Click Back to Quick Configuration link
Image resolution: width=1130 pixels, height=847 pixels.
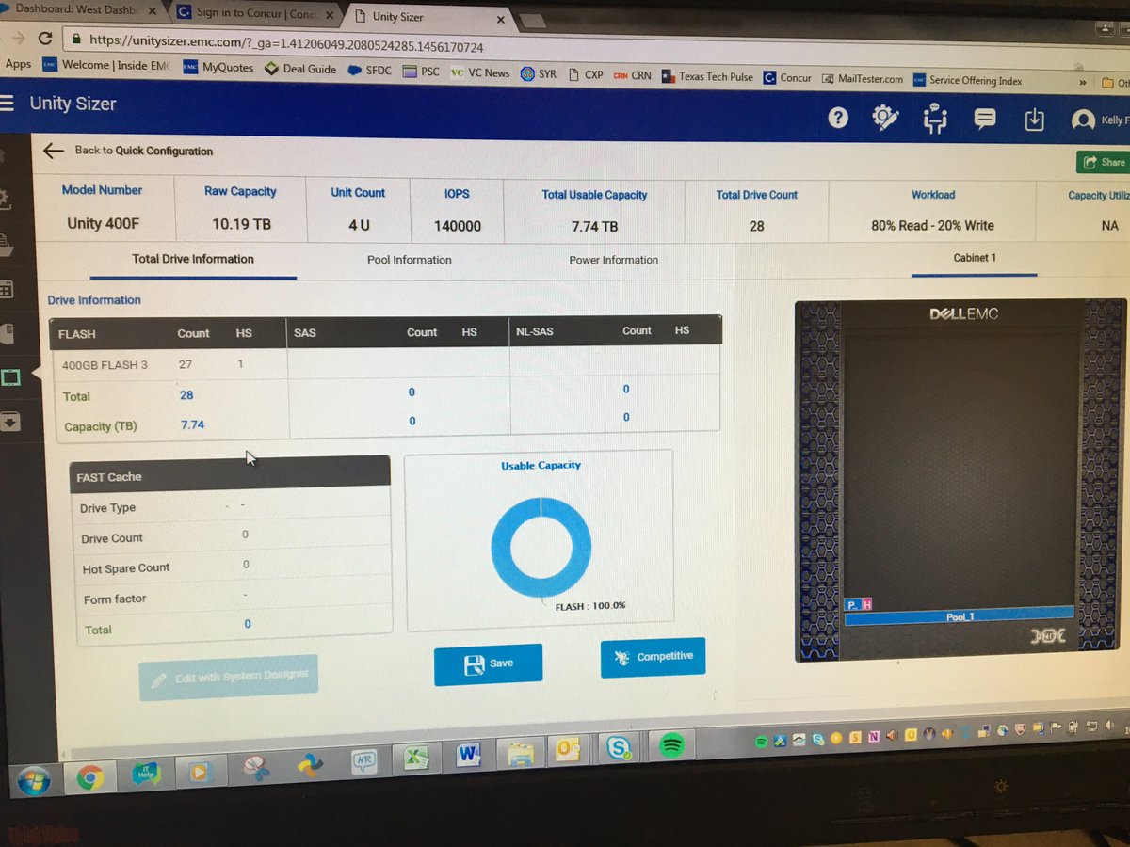[x=143, y=151]
